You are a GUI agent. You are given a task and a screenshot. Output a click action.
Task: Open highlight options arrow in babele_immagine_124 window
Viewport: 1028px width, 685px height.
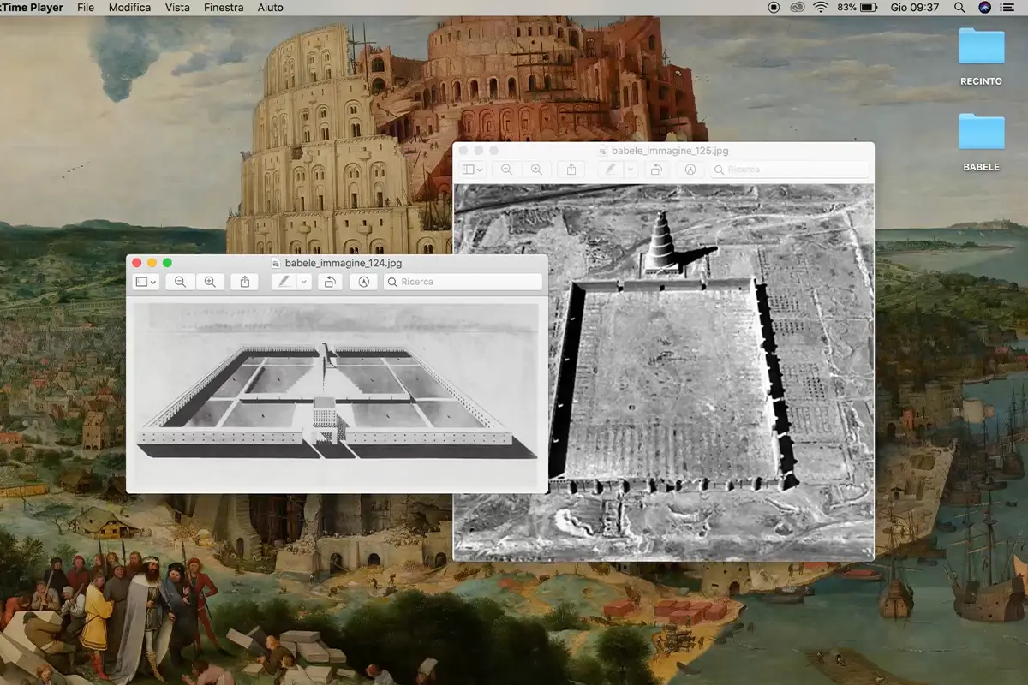[303, 282]
